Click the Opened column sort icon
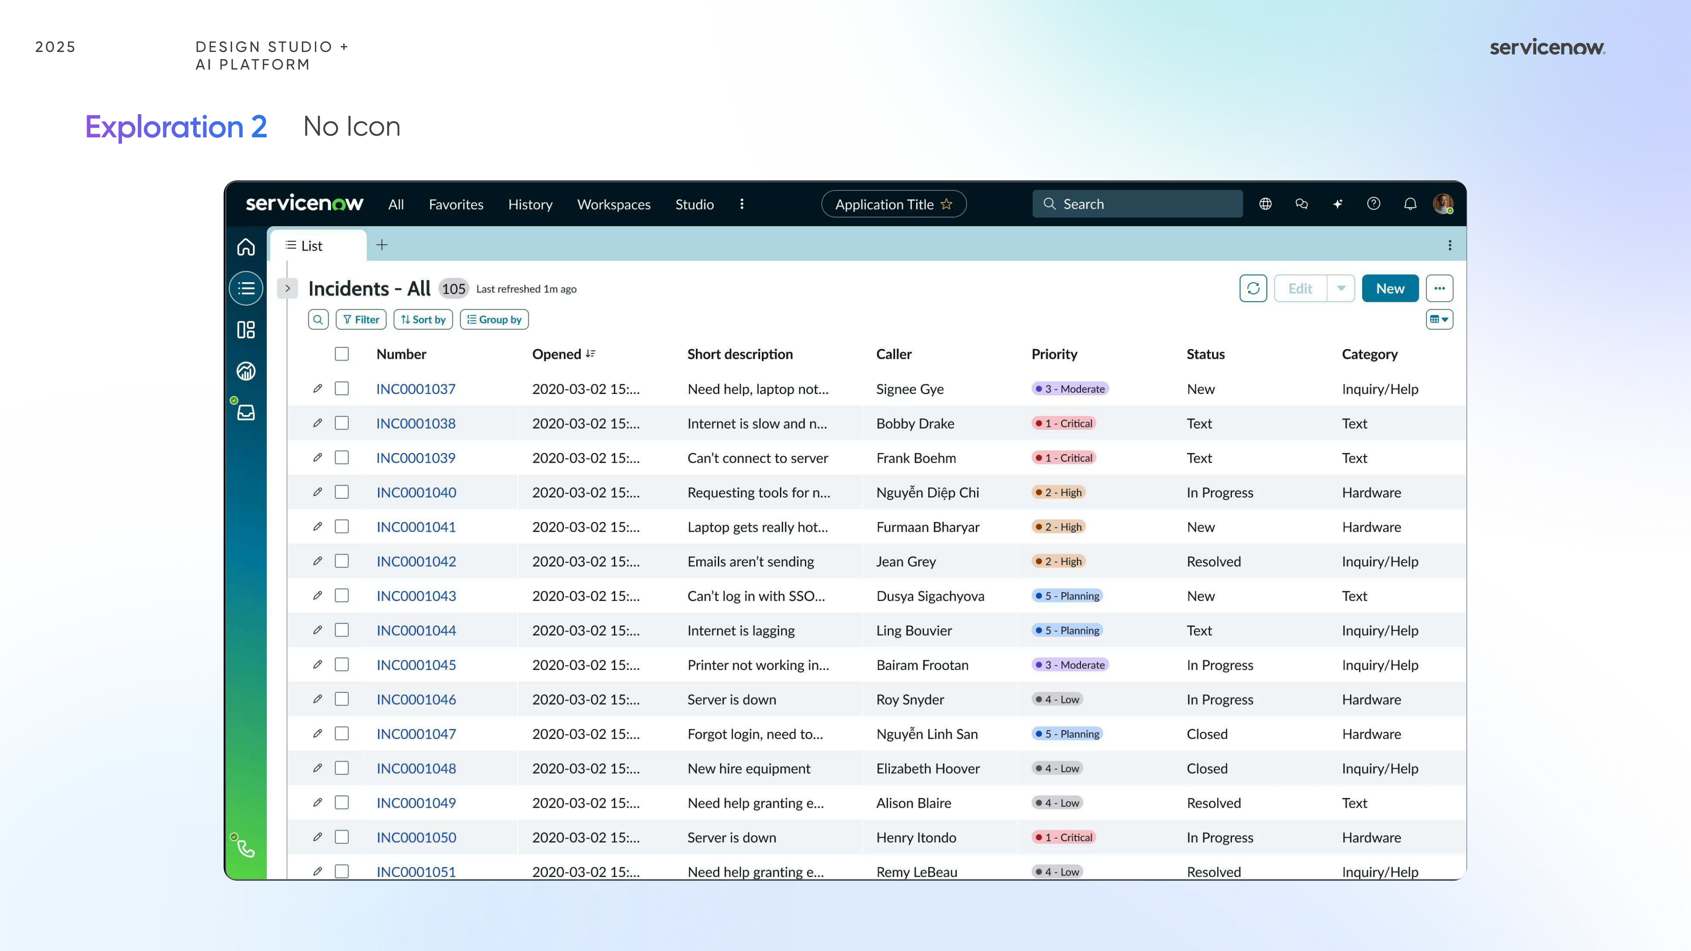 [x=590, y=354]
